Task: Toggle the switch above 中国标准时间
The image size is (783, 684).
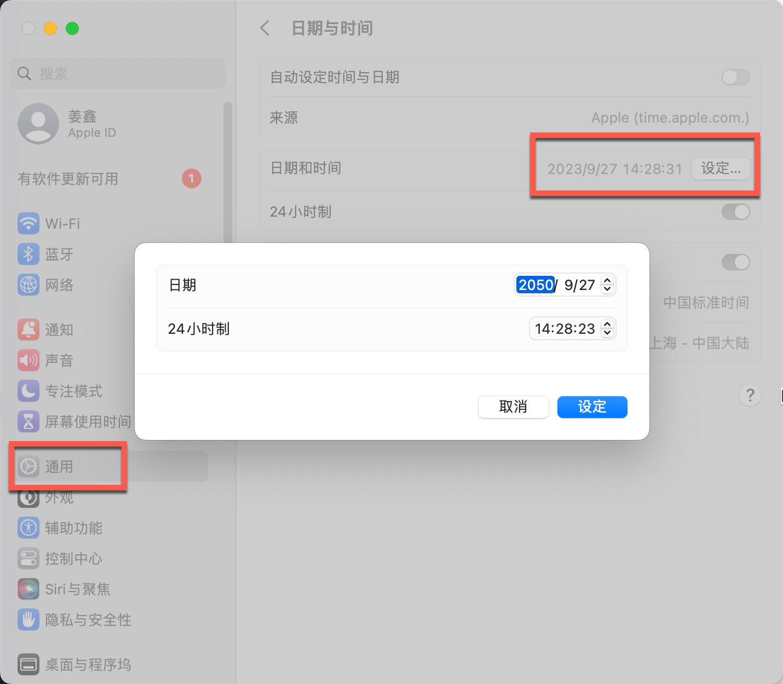Action: (x=735, y=262)
